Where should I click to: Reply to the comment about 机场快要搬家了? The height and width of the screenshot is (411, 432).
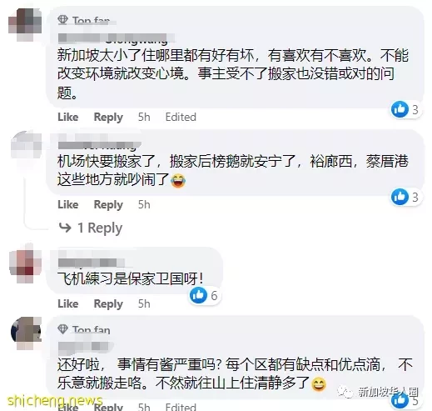(x=108, y=204)
